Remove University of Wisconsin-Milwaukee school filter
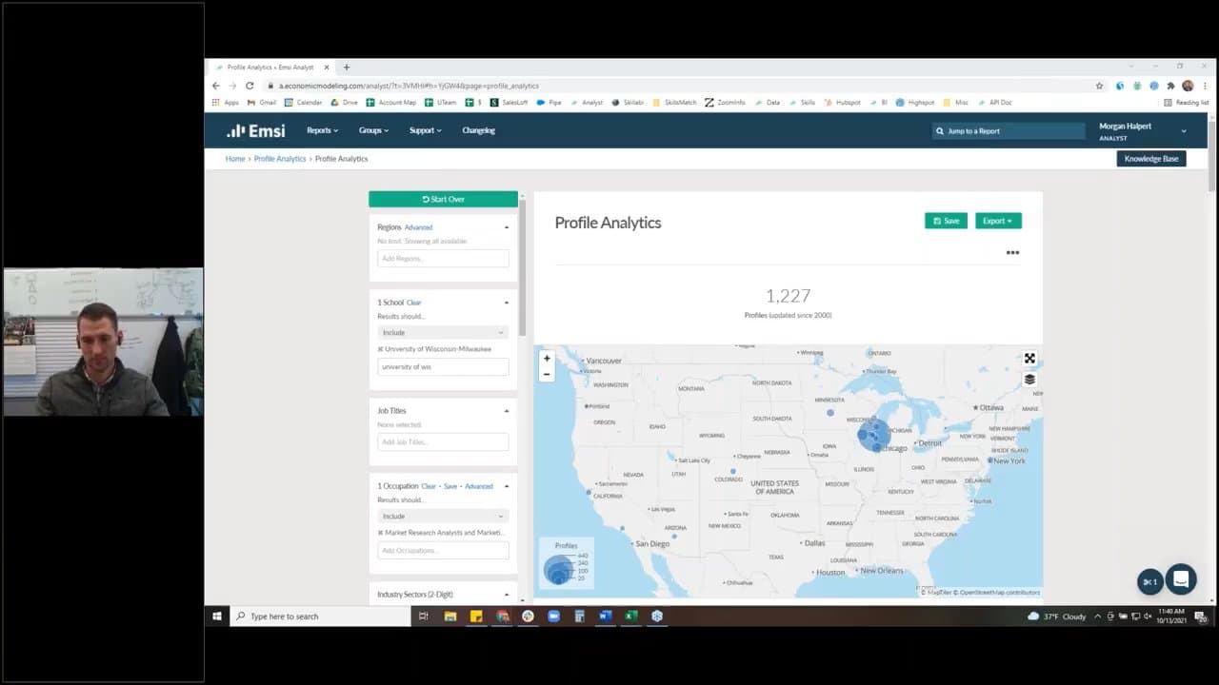 [x=380, y=349]
